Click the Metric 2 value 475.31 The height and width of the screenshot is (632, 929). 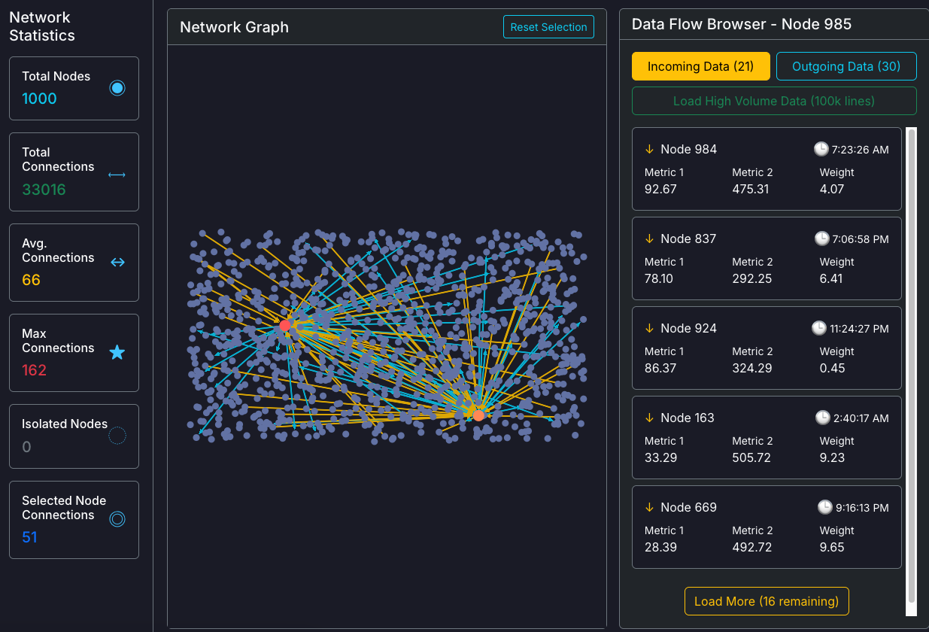(x=751, y=189)
